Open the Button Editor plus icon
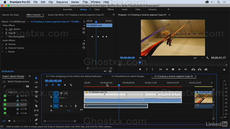This screenshot has width=230, height=129. point(224,70)
